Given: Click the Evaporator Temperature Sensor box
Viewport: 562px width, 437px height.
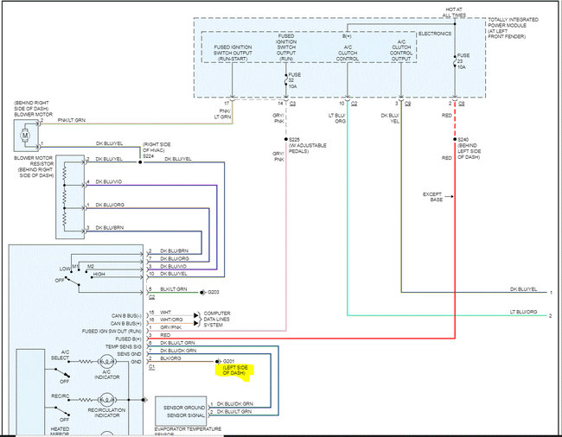Looking at the screenshot, I should [181, 411].
